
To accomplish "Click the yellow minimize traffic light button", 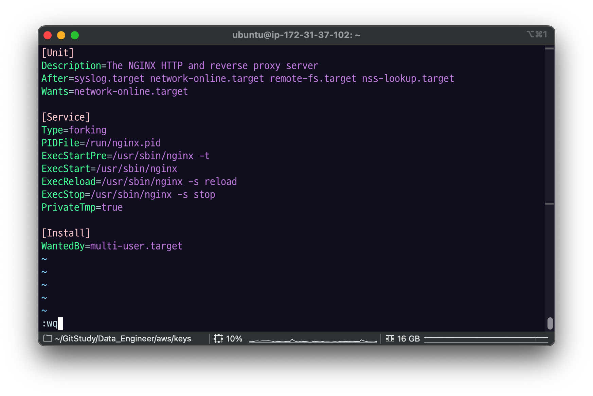I will tap(61, 35).
